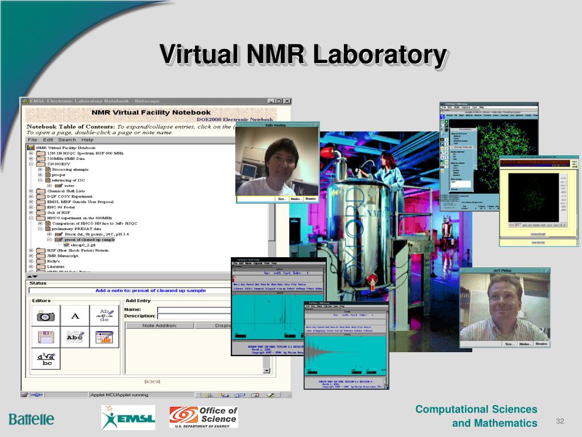Click Size button in Jeff Peltier video window
The width and height of the screenshot is (582, 437).
(509, 344)
